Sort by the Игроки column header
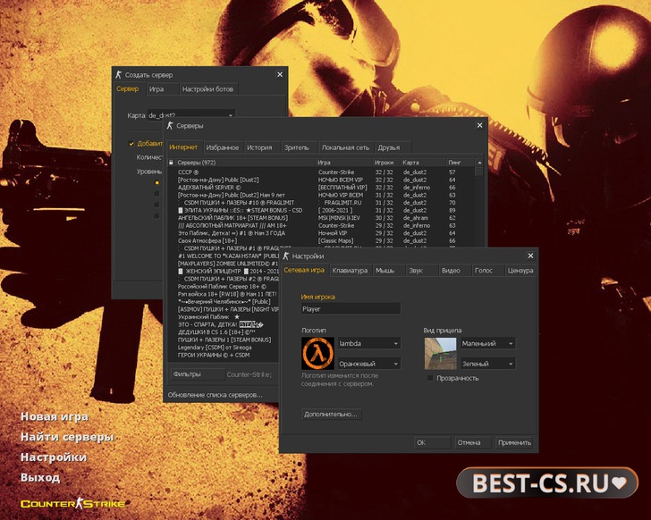 (x=386, y=163)
